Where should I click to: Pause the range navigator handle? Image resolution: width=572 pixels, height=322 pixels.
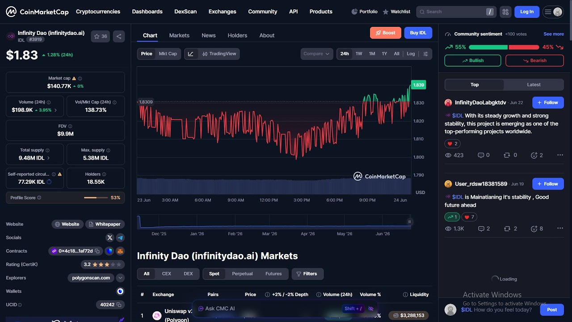click(x=409, y=222)
